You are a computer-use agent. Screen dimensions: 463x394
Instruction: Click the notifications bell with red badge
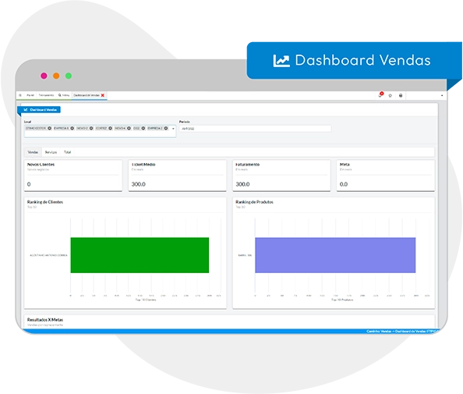[x=380, y=95]
